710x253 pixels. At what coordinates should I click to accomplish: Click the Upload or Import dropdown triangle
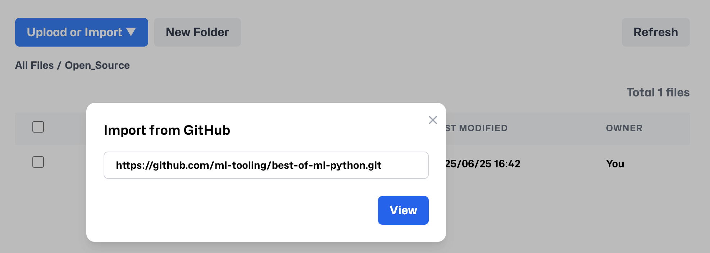(x=131, y=32)
